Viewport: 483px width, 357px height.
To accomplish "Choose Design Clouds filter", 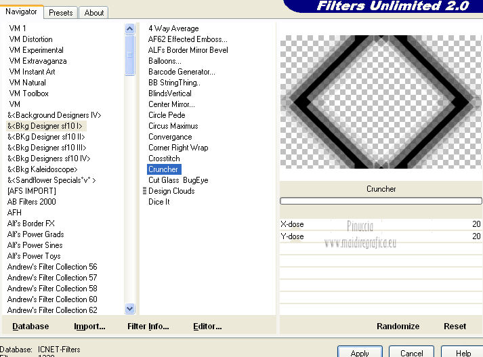I will [171, 191].
